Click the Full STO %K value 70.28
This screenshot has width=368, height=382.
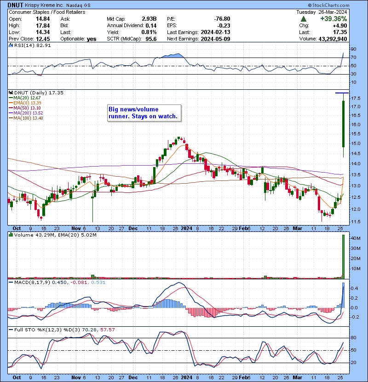coord(89,330)
